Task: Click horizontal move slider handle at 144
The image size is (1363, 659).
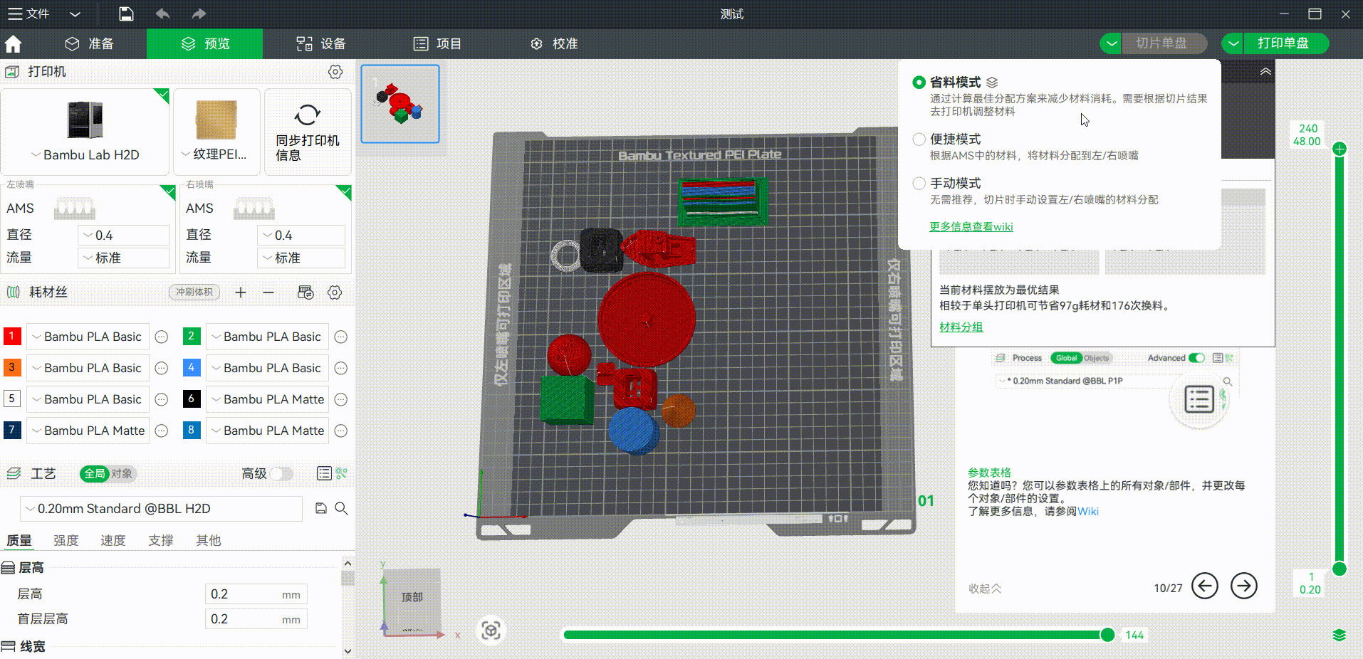Action: (1107, 635)
